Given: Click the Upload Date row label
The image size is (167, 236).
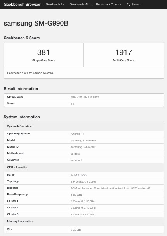Looking at the screenshot, I should pos(15,97).
